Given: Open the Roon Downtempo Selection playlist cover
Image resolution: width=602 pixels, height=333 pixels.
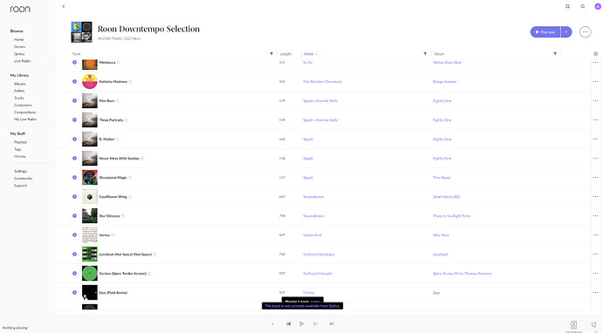Looking at the screenshot, I should [81, 32].
